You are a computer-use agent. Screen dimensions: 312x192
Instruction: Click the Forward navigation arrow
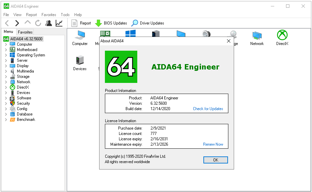17,23
